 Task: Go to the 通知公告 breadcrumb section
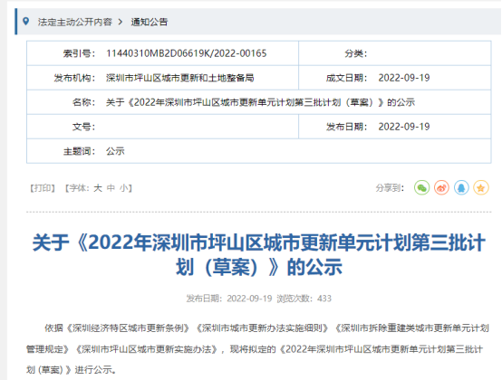pyautogui.click(x=150, y=22)
